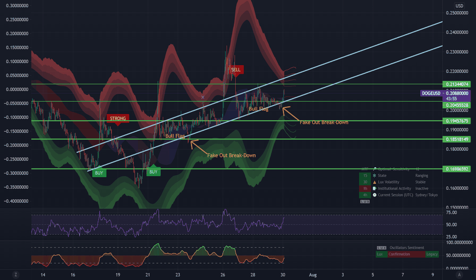Click the Institutional Activity building icon
Image resolution: width=476 pixels, height=280 pixels.
pos(374,188)
